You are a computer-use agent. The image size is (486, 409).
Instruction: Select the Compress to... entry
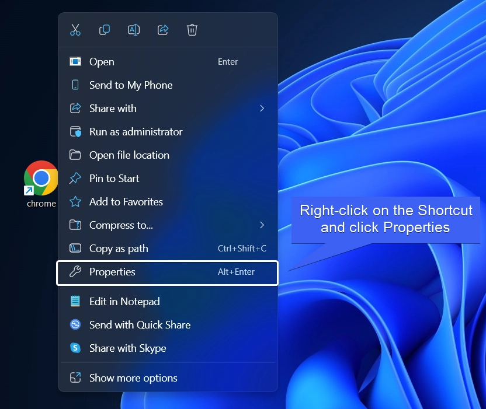pos(168,225)
